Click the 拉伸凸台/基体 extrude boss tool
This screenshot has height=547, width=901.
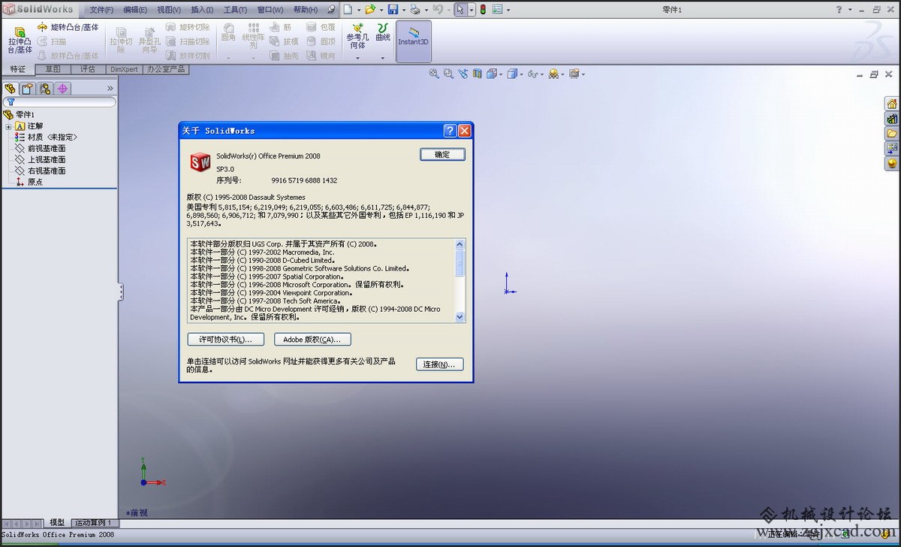click(x=20, y=41)
